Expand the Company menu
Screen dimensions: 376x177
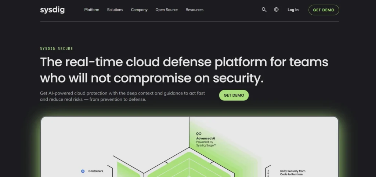click(139, 10)
